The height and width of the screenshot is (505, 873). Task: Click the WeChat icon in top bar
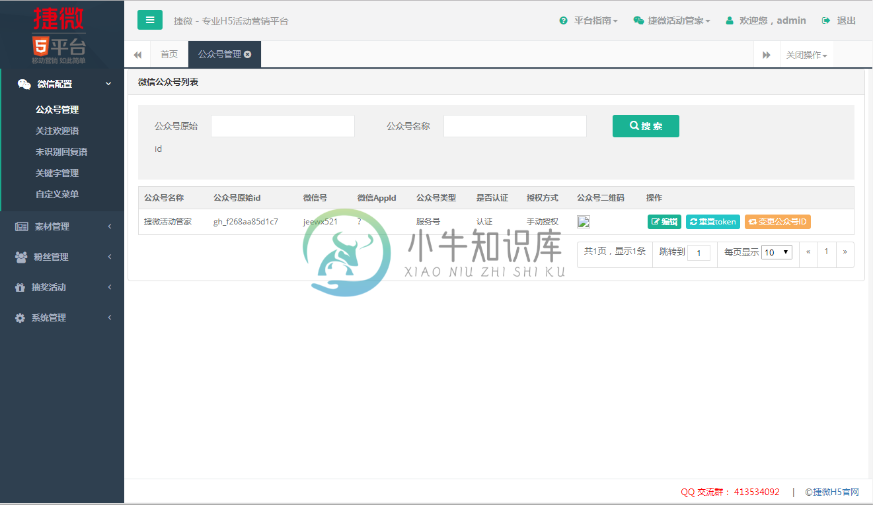tap(638, 20)
